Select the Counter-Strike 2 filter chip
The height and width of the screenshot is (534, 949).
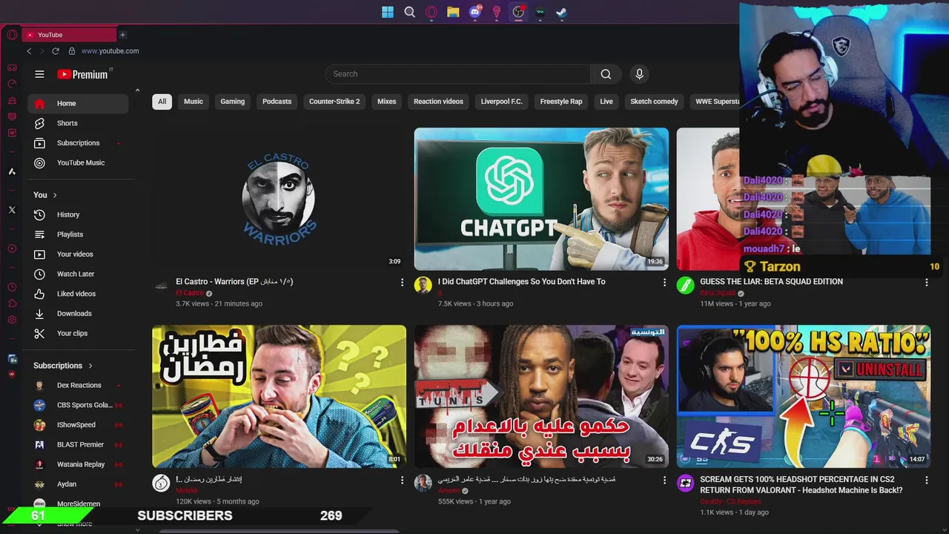point(334,102)
